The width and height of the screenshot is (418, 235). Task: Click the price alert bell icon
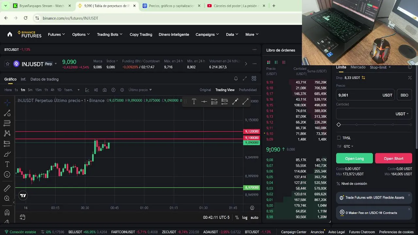(236, 79)
